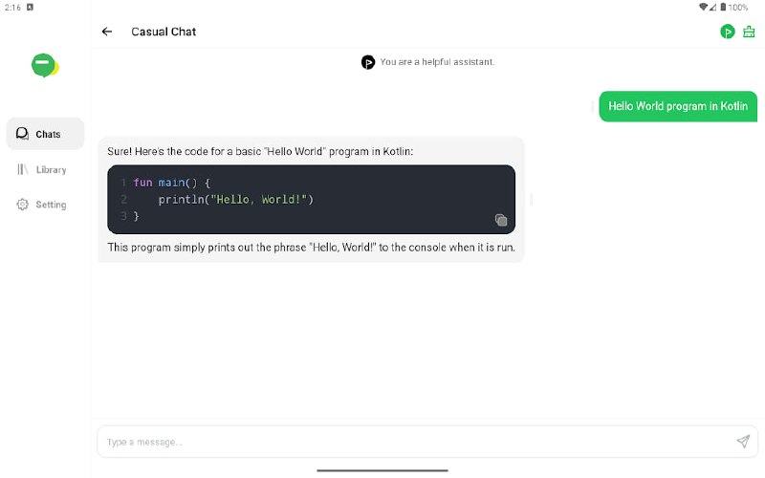
Task: Click the "Casual Chat" title
Action: (x=164, y=32)
